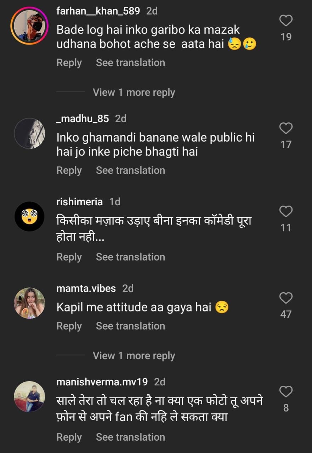Like rishimeria's comment
The height and width of the screenshot is (453, 312).
click(x=286, y=212)
